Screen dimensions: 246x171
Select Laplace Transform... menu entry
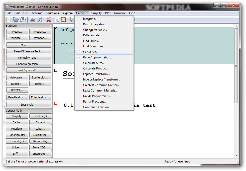(x=104, y=74)
